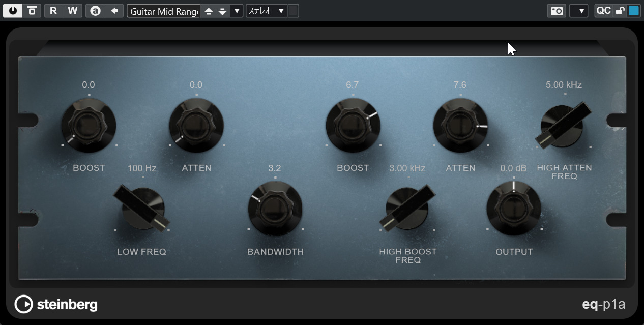
Task: Click the 6.7 boost value
Action: tap(353, 85)
